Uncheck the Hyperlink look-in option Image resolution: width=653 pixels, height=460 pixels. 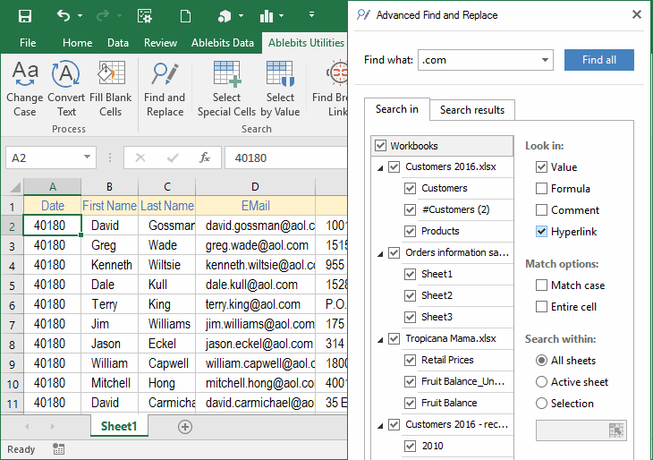(x=542, y=232)
